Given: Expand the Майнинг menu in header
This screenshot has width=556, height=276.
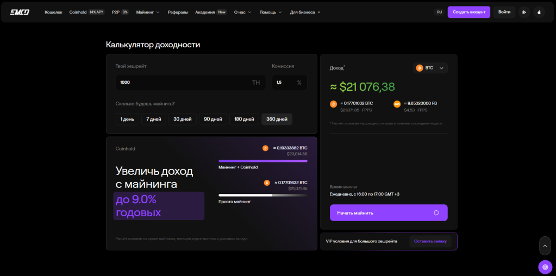Looking at the screenshot, I should (x=147, y=12).
